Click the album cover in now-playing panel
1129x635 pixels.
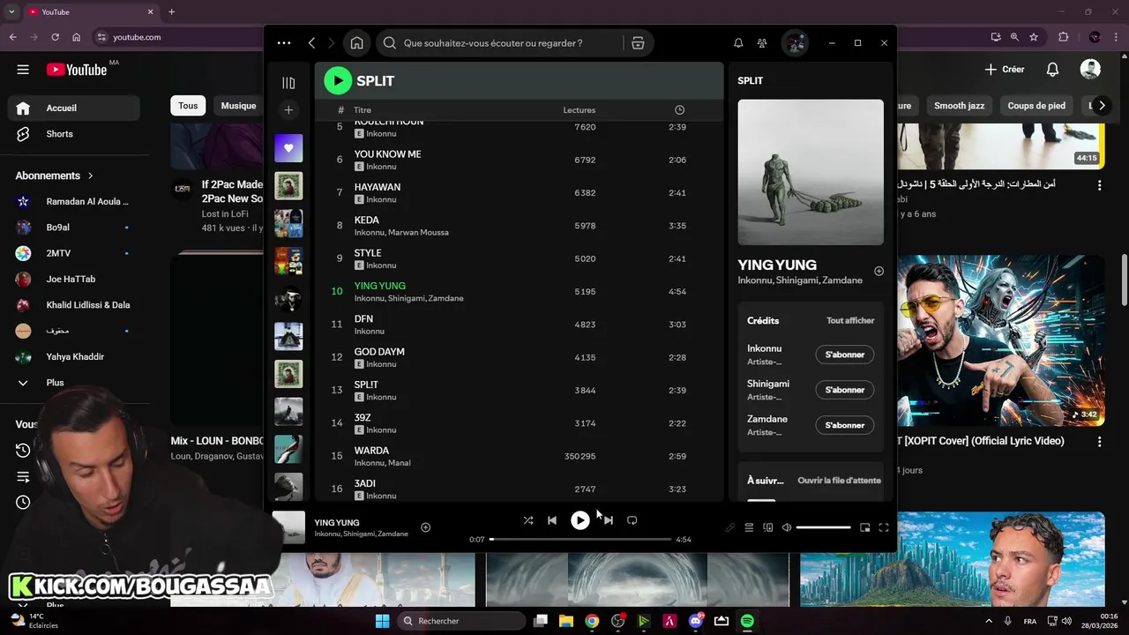pos(811,172)
